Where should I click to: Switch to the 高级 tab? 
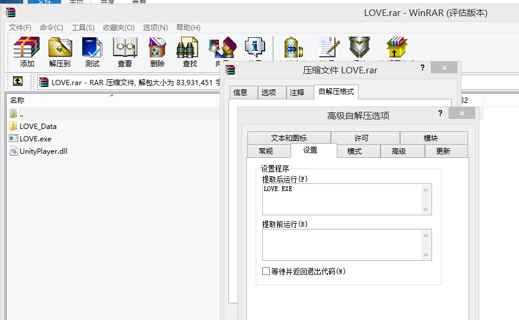[402, 151]
